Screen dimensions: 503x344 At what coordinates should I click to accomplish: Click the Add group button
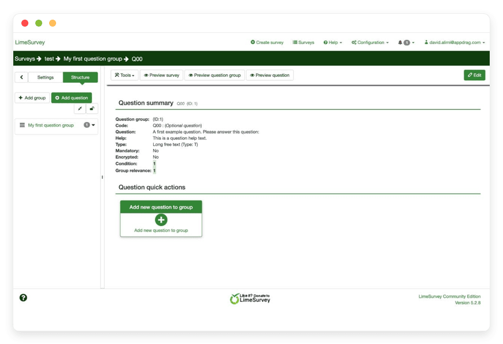click(x=32, y=98)
